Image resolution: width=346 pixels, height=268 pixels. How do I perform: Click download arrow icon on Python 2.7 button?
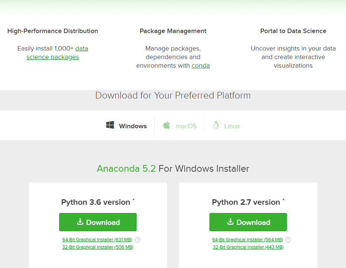(x=230, y=222)
